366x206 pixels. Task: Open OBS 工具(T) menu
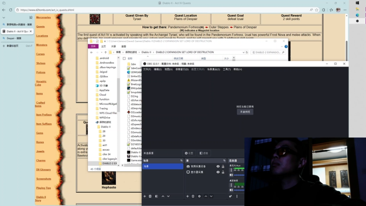click(x=226, y=70)
